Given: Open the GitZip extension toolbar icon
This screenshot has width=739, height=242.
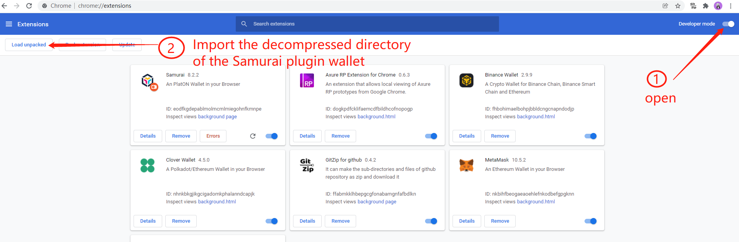Looking at the screenshot, I should [693, 6].
